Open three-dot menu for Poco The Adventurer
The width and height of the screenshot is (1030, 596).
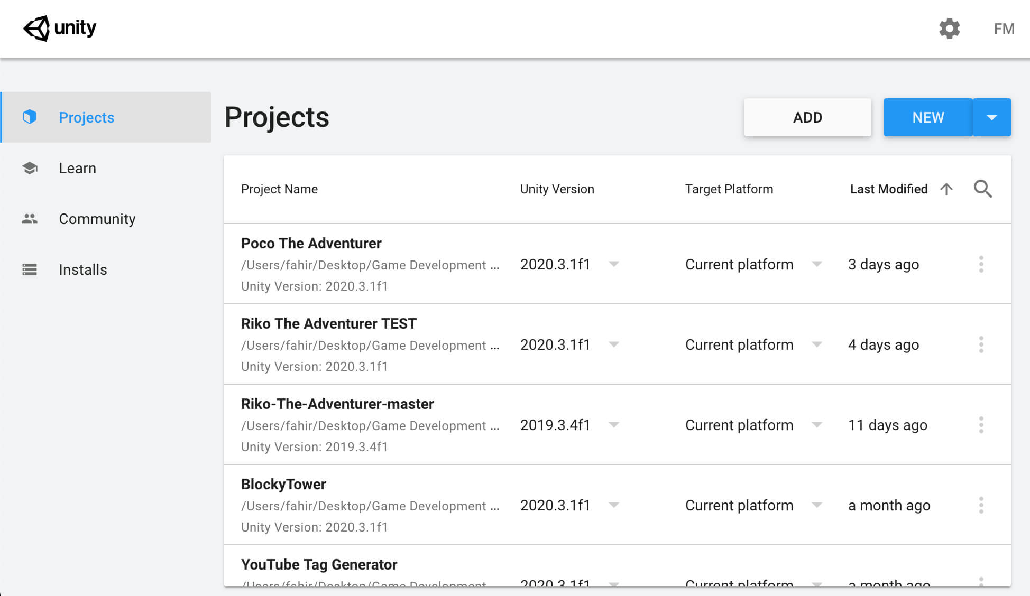(981, 264)
